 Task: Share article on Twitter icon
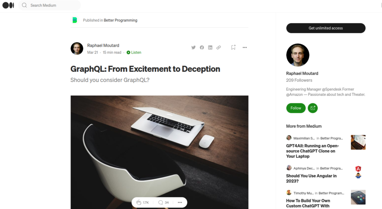[x=194, y=47]
